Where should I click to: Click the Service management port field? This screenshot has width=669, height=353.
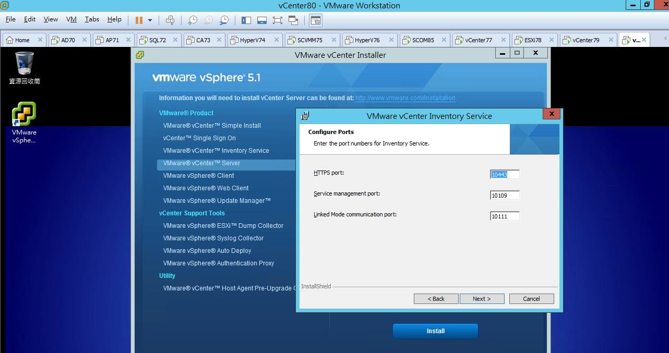[505, 196]
